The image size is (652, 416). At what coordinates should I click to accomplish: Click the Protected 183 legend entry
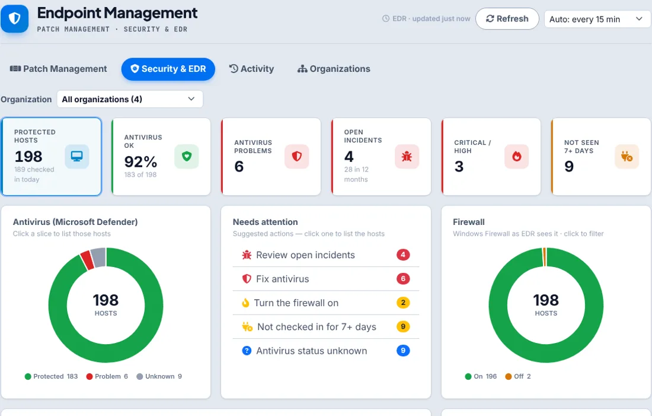click(51, 376)
